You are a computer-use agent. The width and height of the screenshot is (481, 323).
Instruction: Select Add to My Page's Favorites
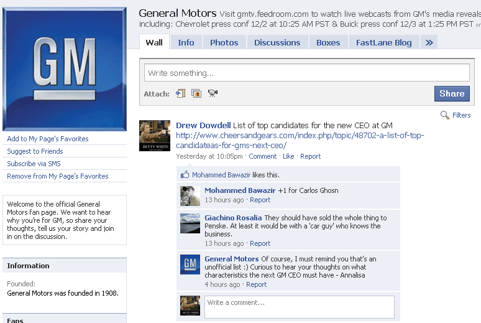tap(48, 139)
